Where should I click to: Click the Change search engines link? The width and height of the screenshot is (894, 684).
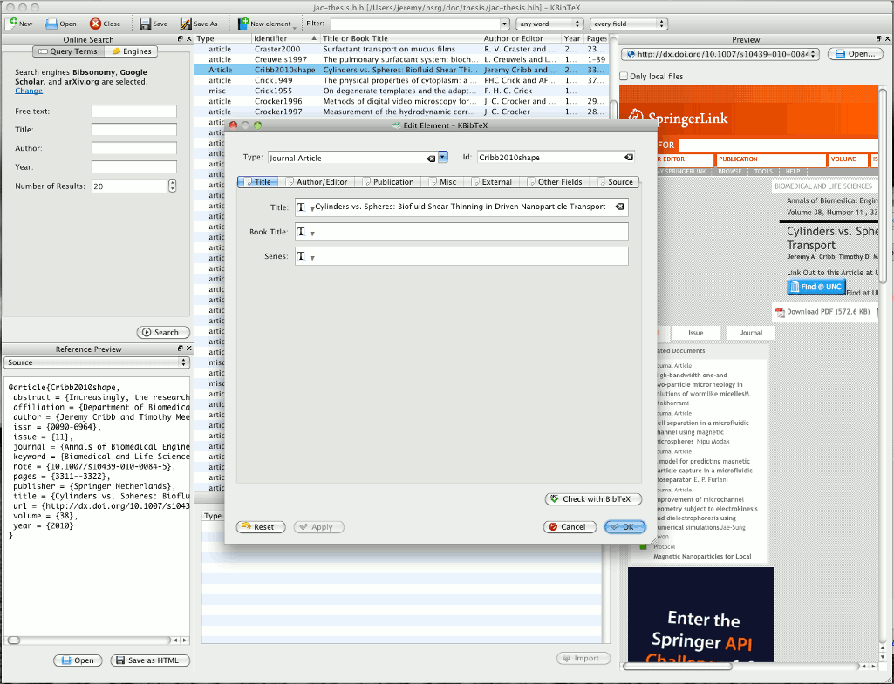[x=29, y=91]
